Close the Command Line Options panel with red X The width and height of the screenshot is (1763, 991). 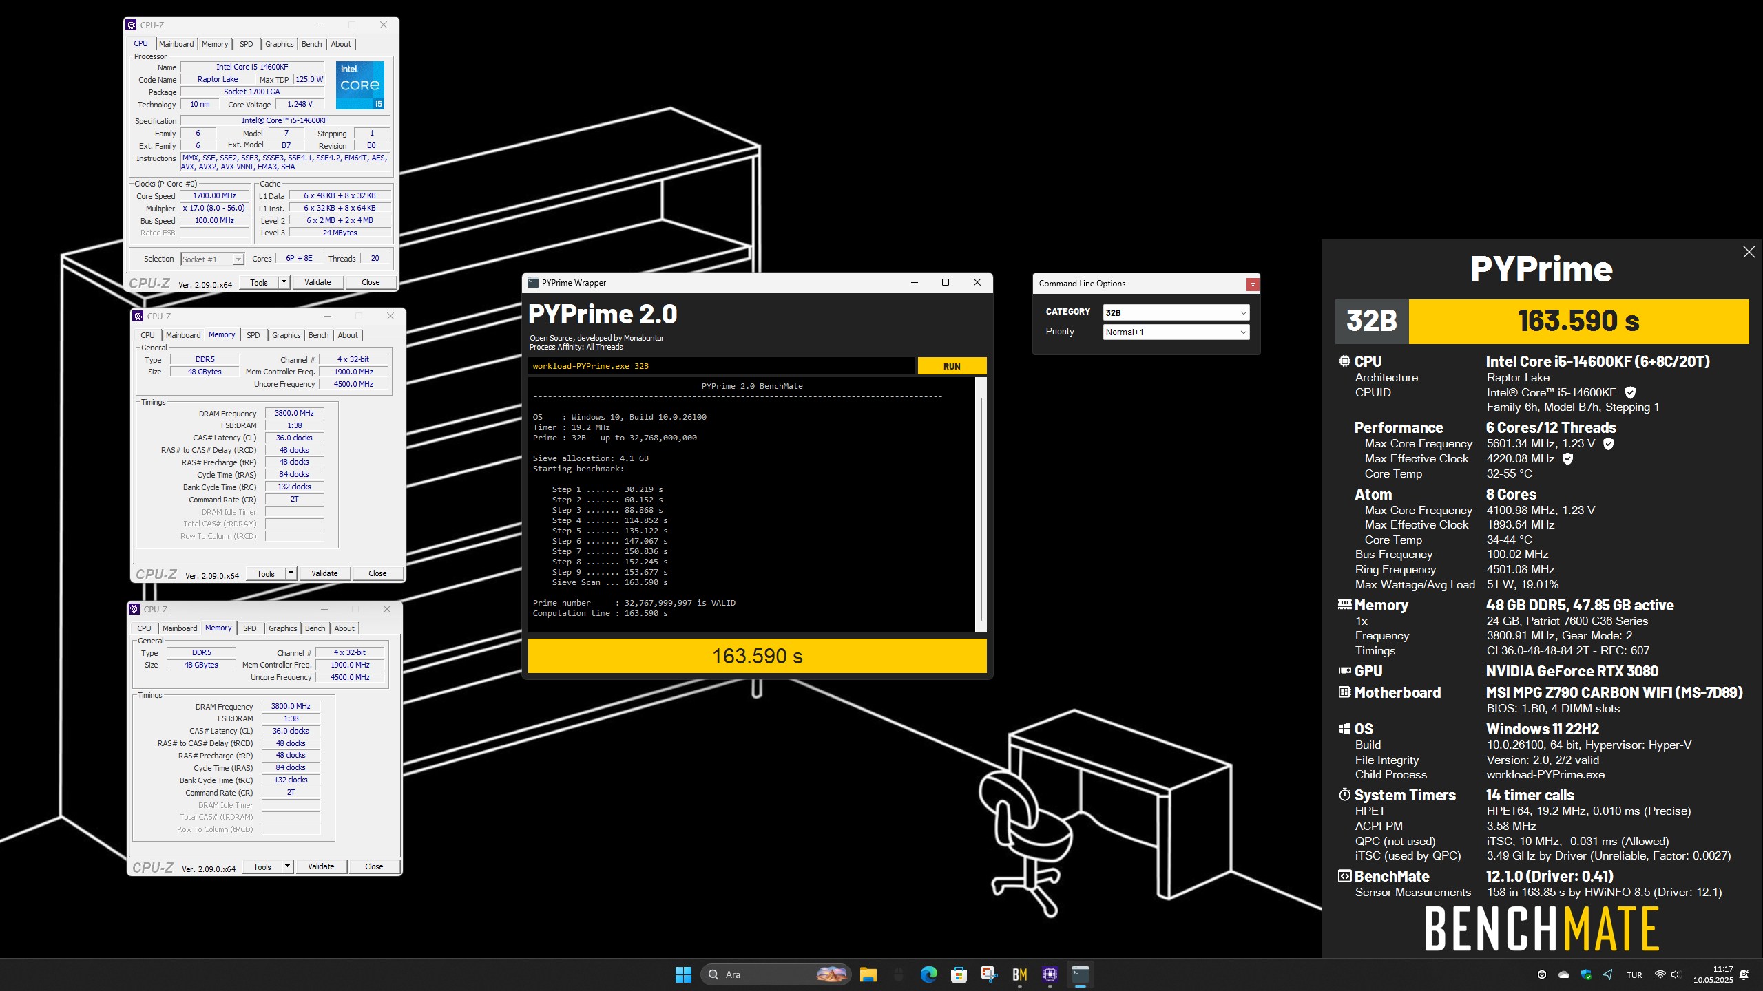click(1253, 284)
